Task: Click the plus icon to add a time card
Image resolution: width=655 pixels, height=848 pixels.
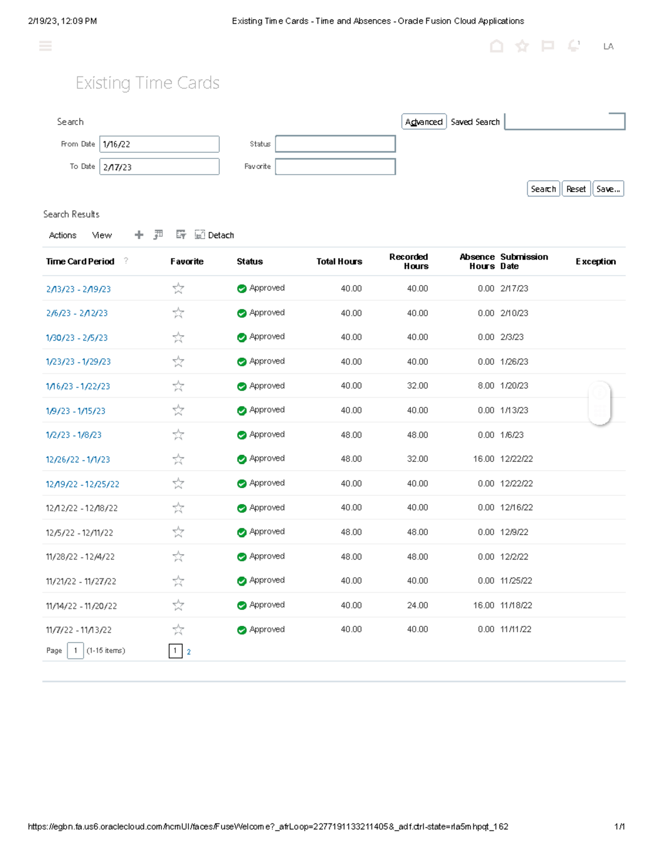Action: pyautogui.click(x=139, y=235)
